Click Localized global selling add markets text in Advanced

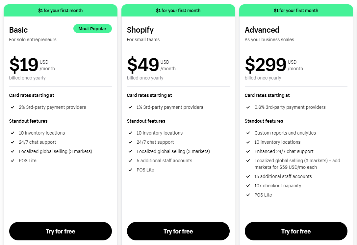pos(297,164)
